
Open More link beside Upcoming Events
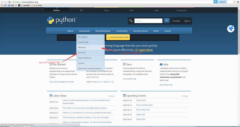[x=185, y=96]
